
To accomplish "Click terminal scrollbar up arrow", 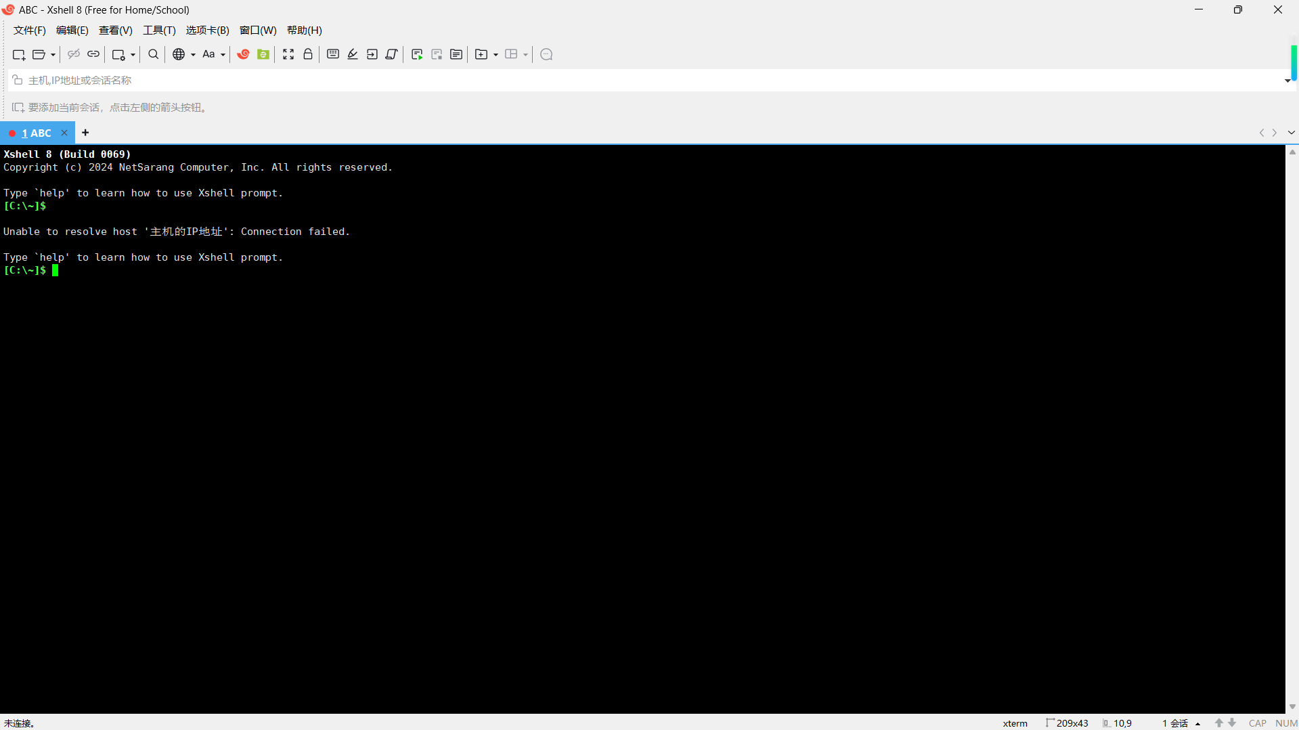I will 1292,152.
